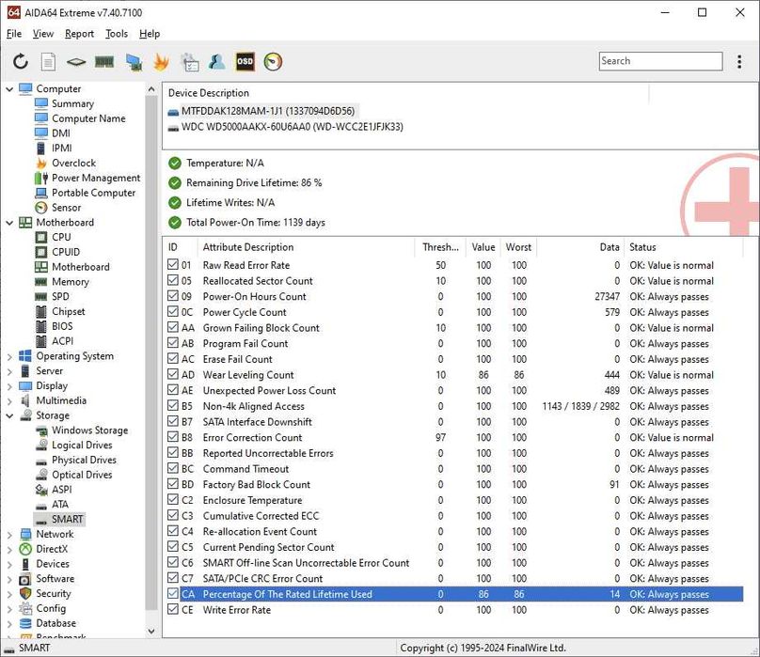Toggle the Error Correction Count checkbox
Viewport: 760px width, 657px height.
pyautogui.click(x=172, y=437)
